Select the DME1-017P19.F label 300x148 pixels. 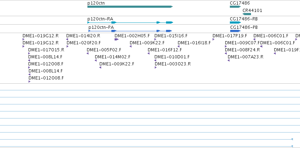pos(230,36)
